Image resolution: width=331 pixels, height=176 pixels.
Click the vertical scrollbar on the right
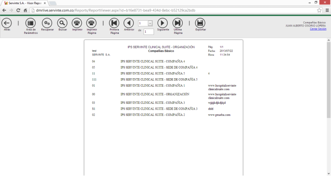coord(328,79)
